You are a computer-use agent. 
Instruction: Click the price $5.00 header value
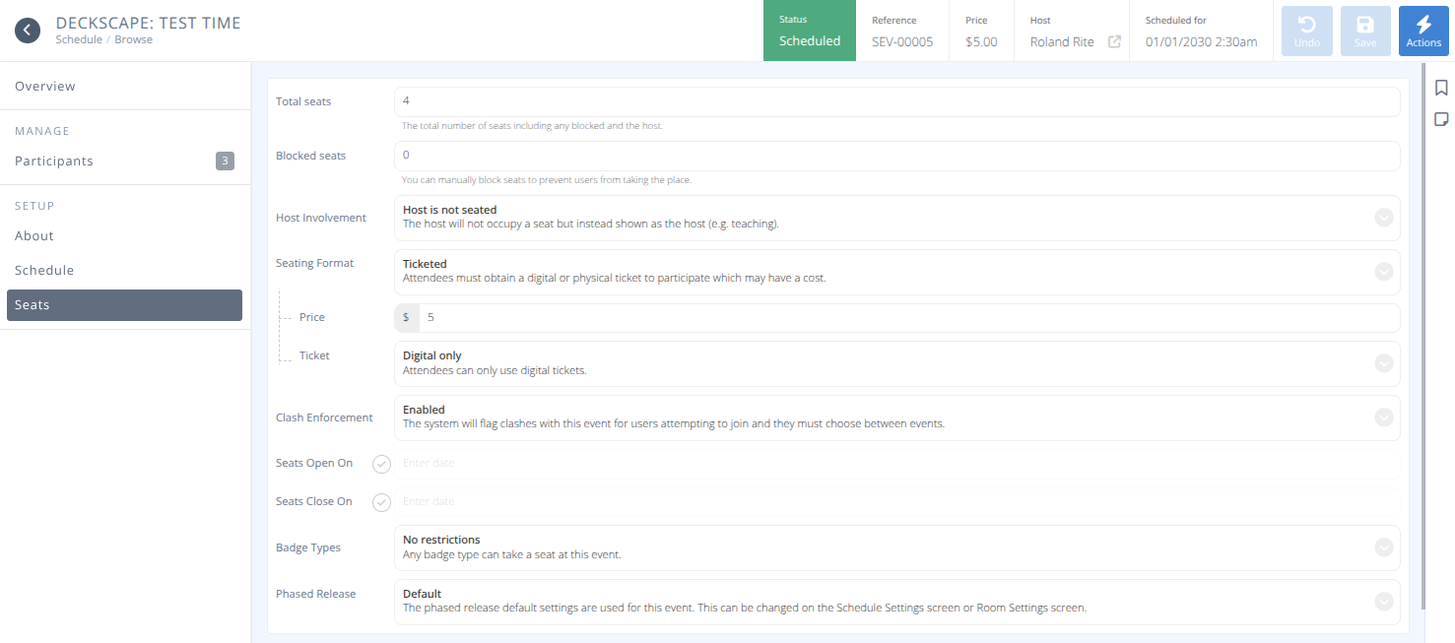click(x=981, y=42)
